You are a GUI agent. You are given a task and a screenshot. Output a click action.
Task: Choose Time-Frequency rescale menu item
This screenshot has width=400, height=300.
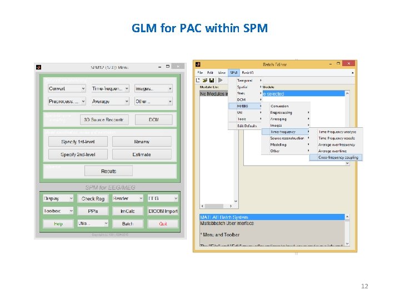[x=336, y=138]
